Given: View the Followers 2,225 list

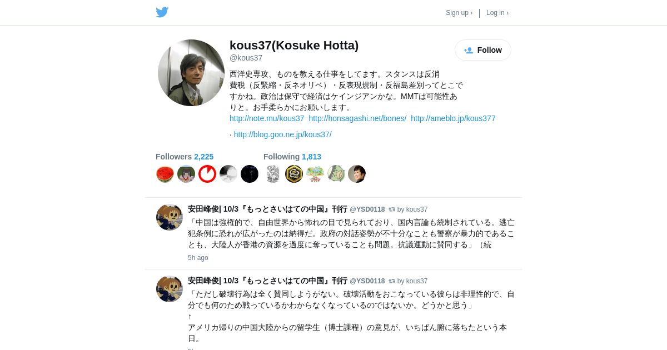Looking at the screenshot, I should tap(185, 157).
